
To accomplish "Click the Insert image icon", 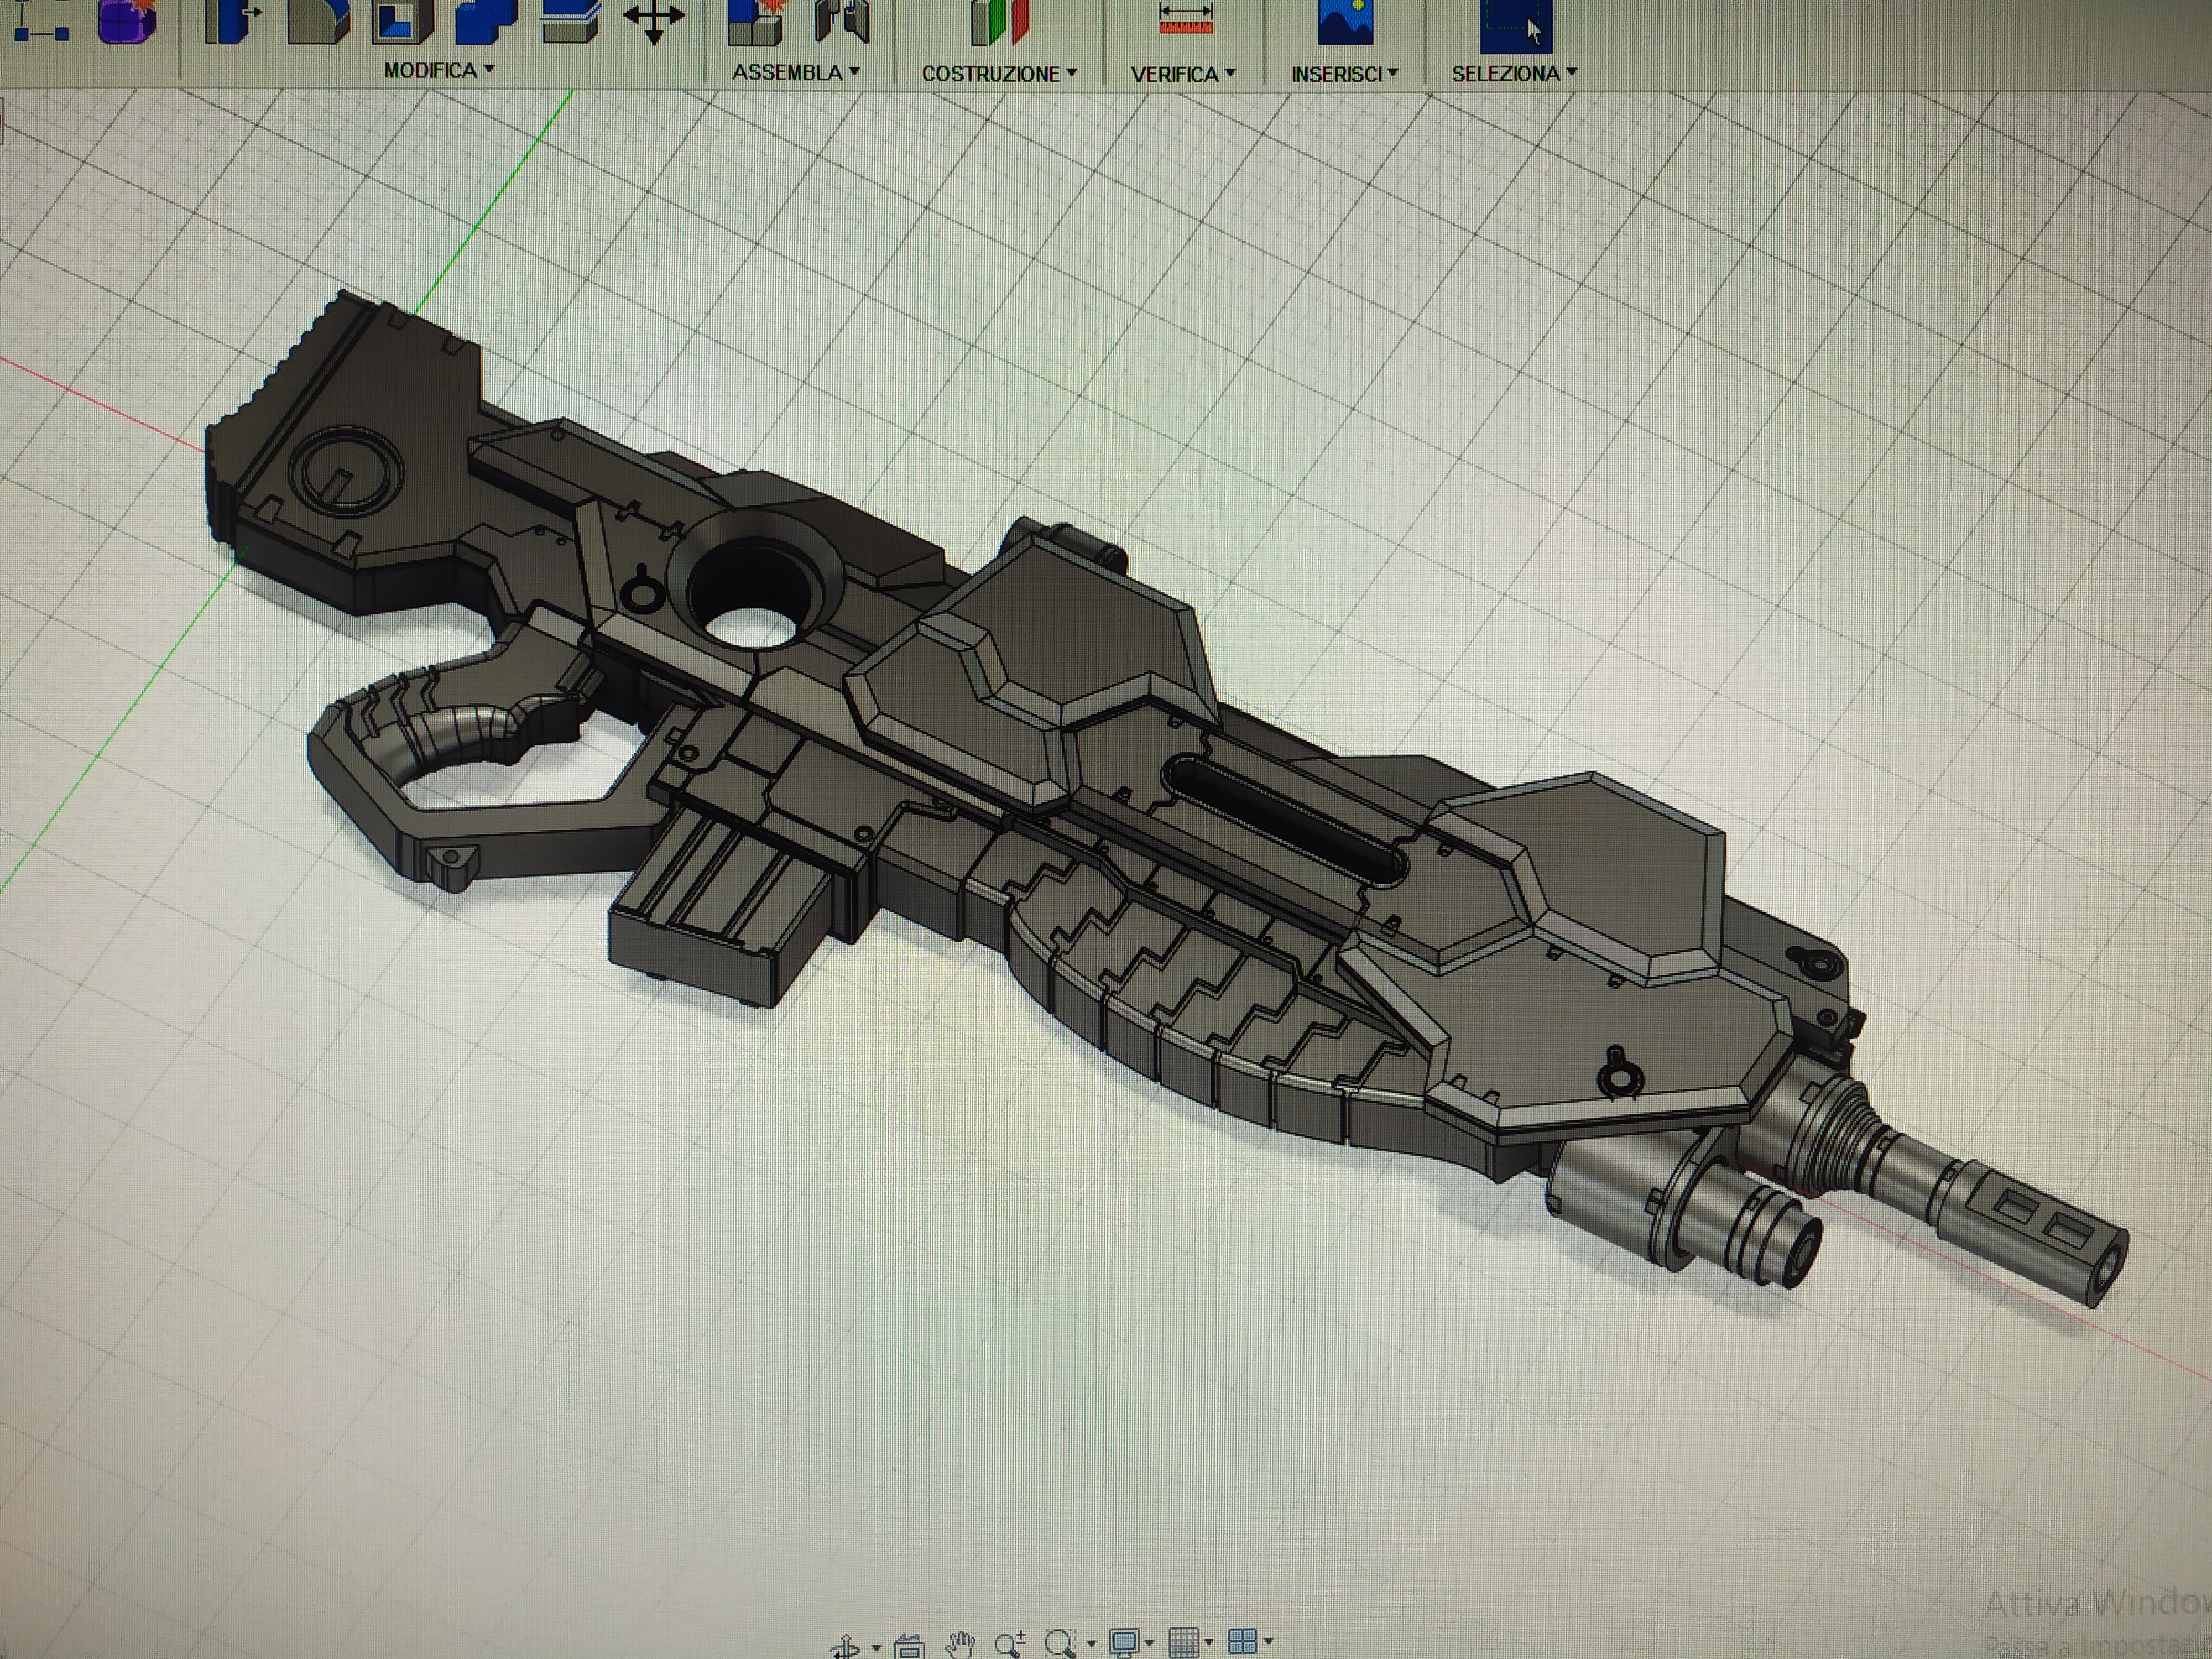I will [x=1345, y=22].
